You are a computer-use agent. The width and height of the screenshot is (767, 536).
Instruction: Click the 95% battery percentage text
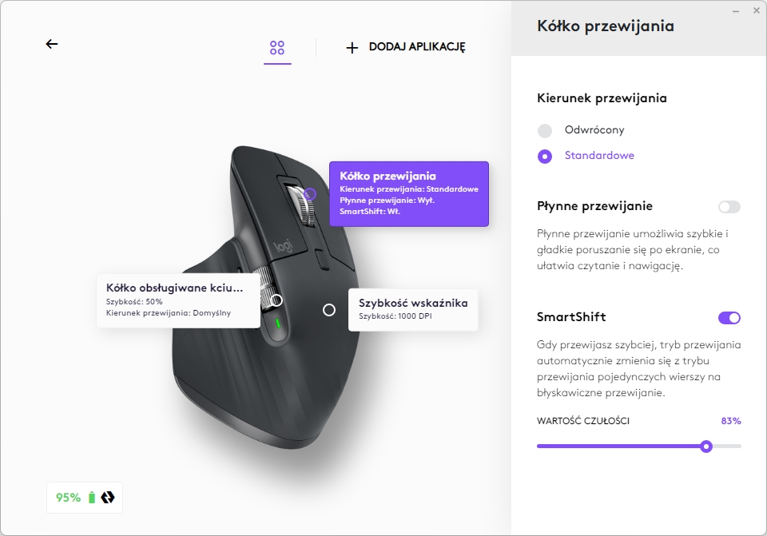[68, 498]
